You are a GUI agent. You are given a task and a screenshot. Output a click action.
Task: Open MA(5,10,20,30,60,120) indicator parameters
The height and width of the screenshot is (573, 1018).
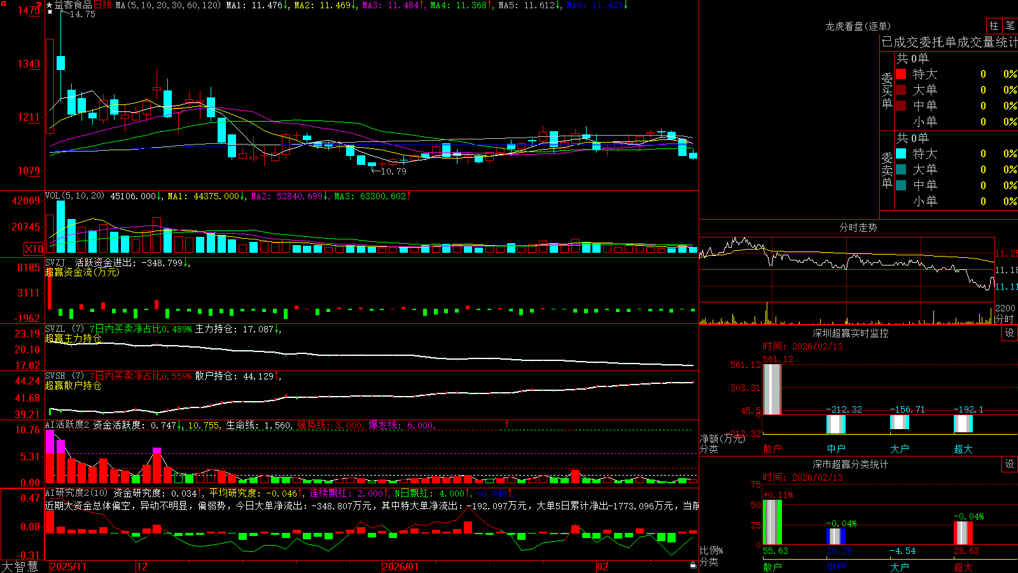coord(169,5)
